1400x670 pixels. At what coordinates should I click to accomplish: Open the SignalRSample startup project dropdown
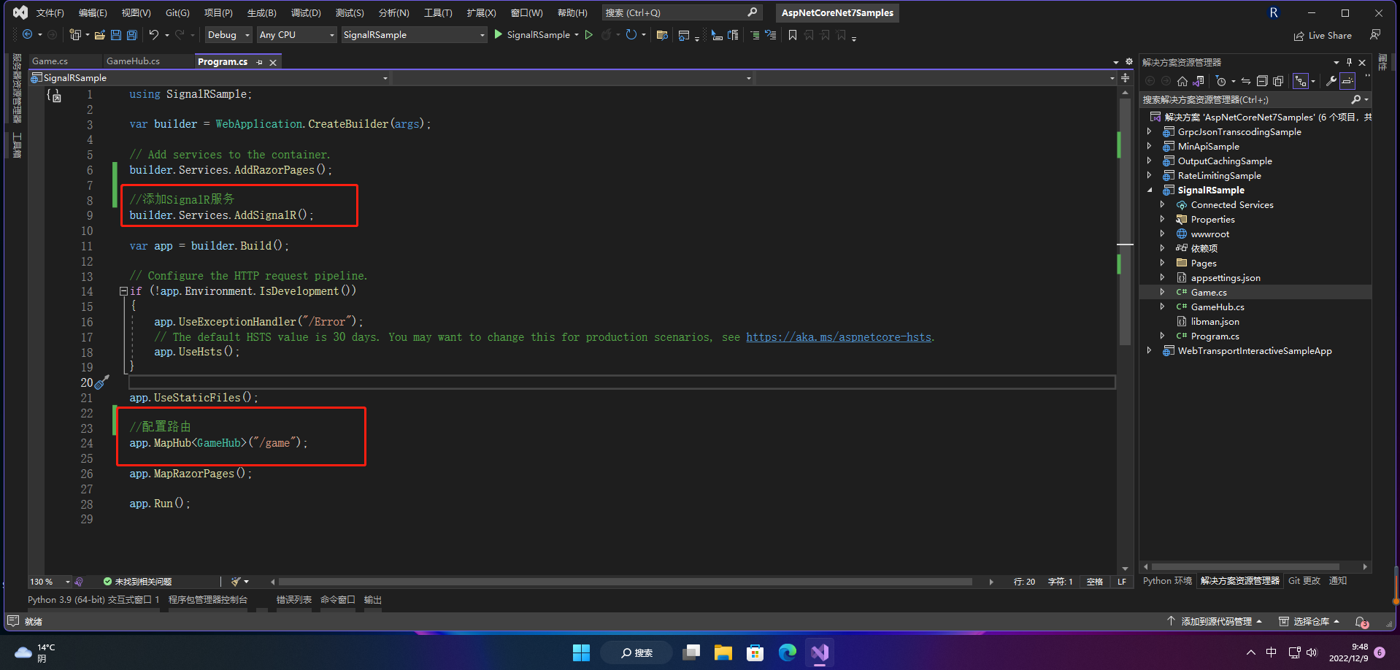click(414, 34)
